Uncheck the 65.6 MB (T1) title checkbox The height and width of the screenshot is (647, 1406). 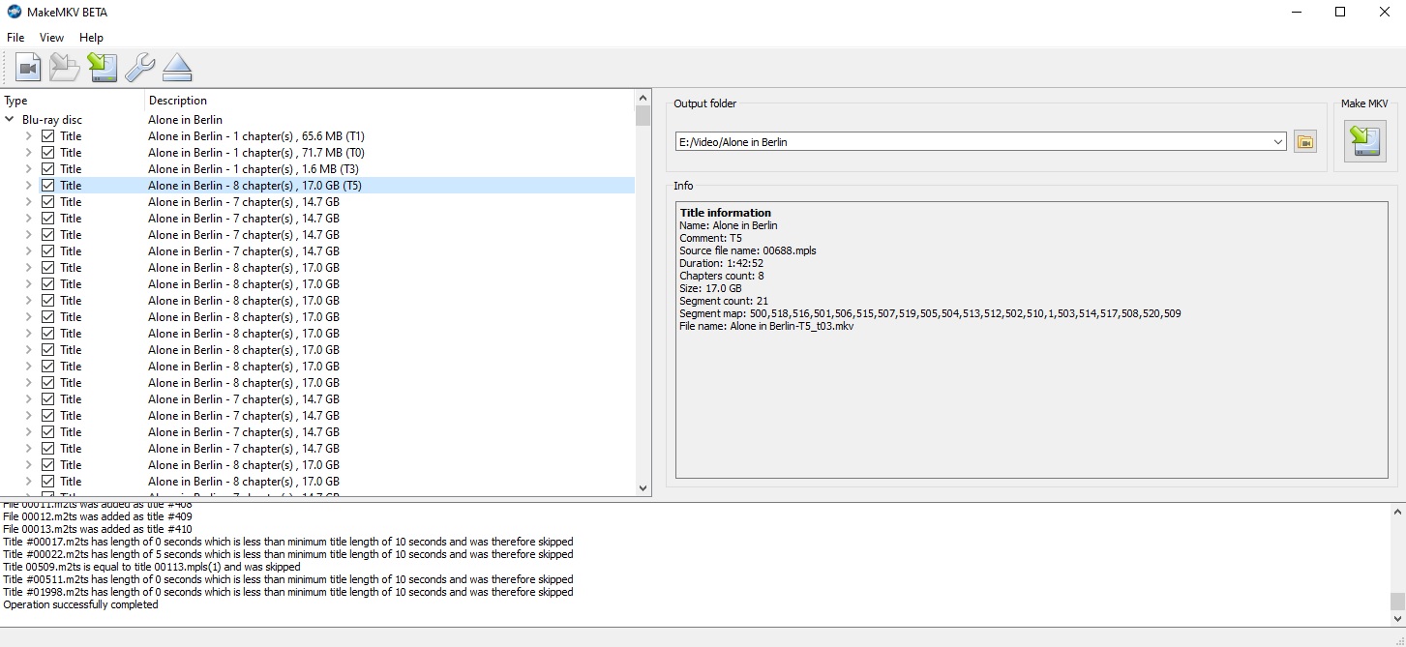pos(48,136)
